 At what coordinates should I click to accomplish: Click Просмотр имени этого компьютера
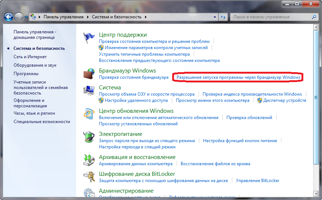pyautogui.click(x=212, y=100)
